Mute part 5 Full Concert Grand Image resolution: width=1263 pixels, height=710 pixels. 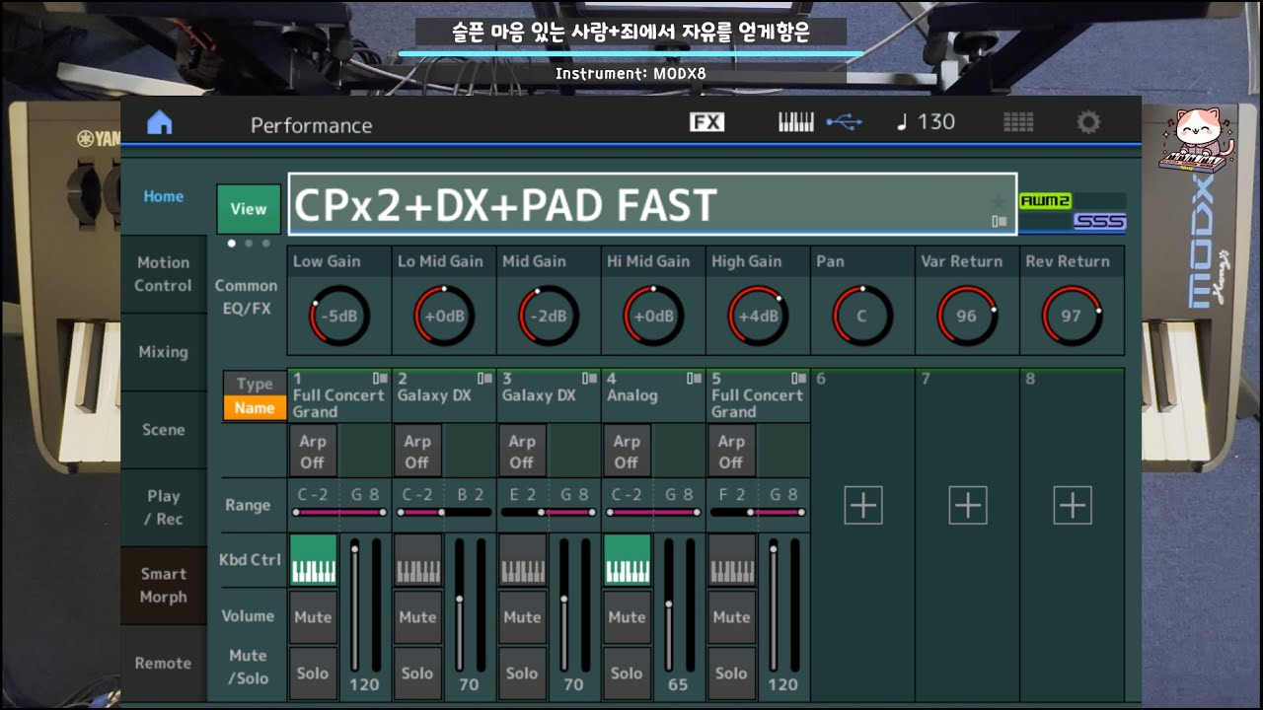tap(731, 617)
